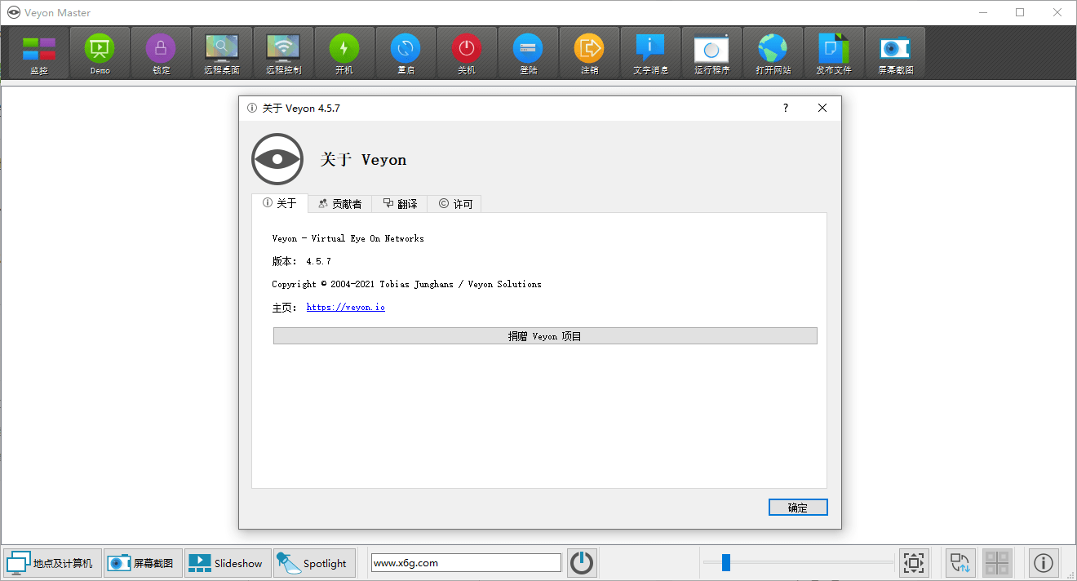Power on computers via 开机 icon
Screen dimensions: 1077x581
343,51
